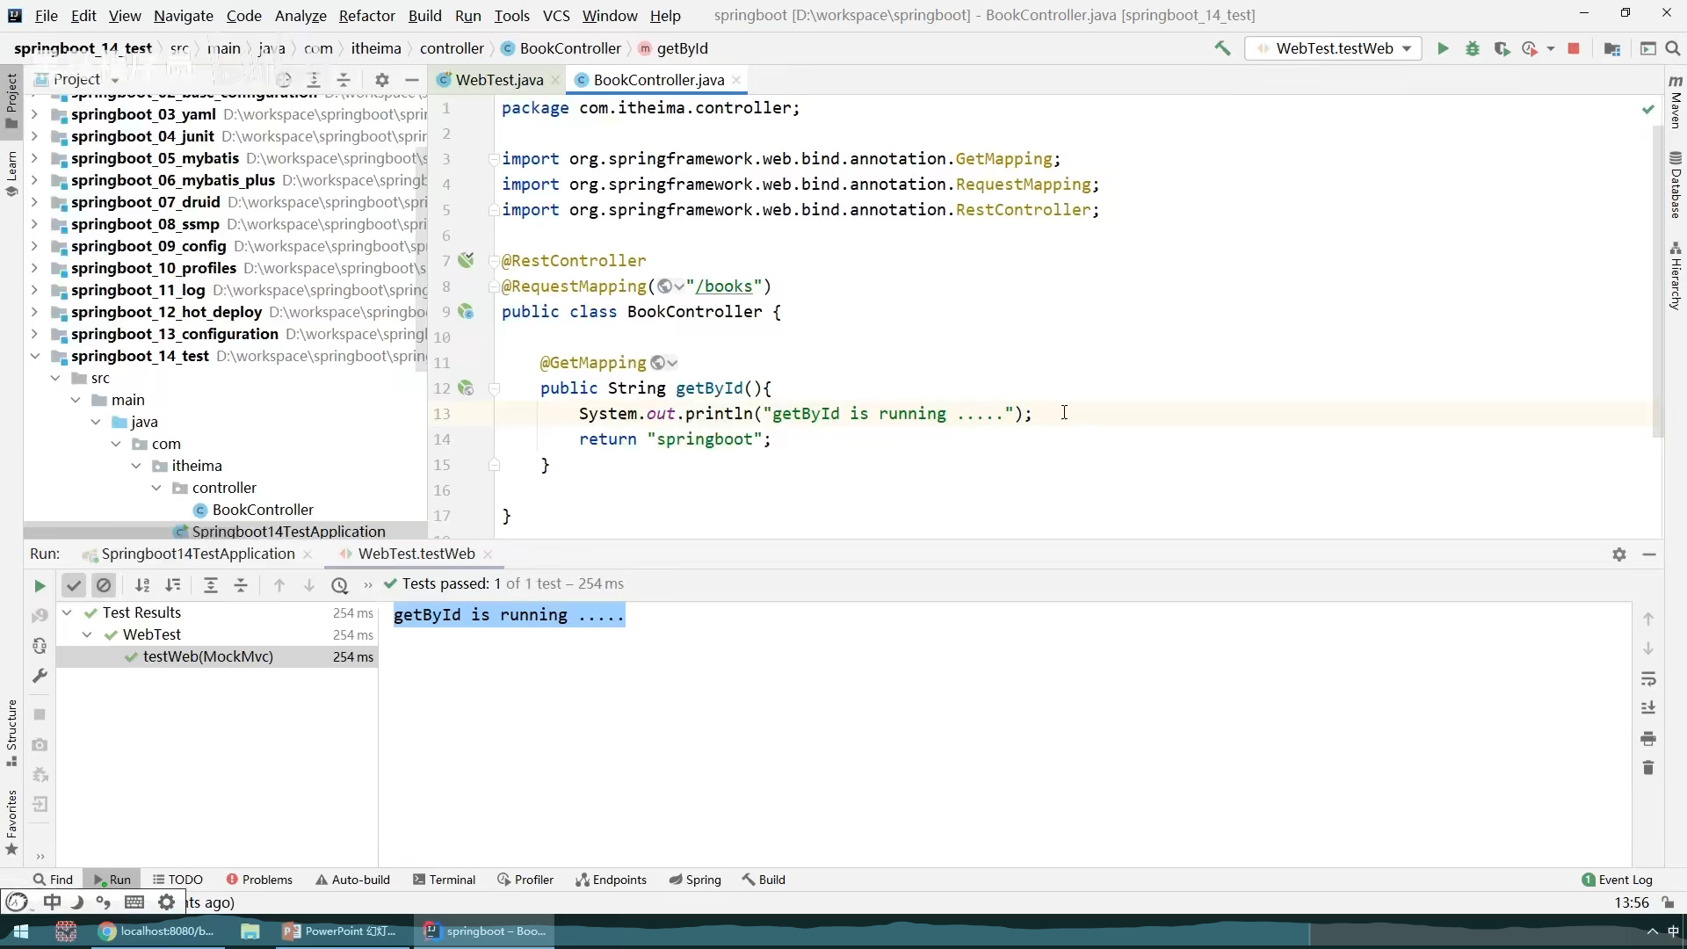Open the Terminal tool window

(444, 880)
